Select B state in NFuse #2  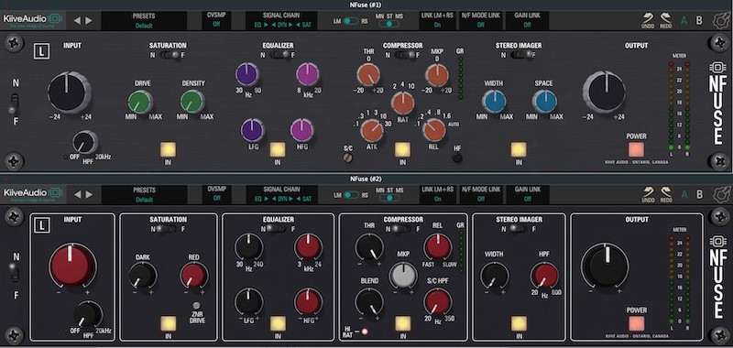pos(699,195)
